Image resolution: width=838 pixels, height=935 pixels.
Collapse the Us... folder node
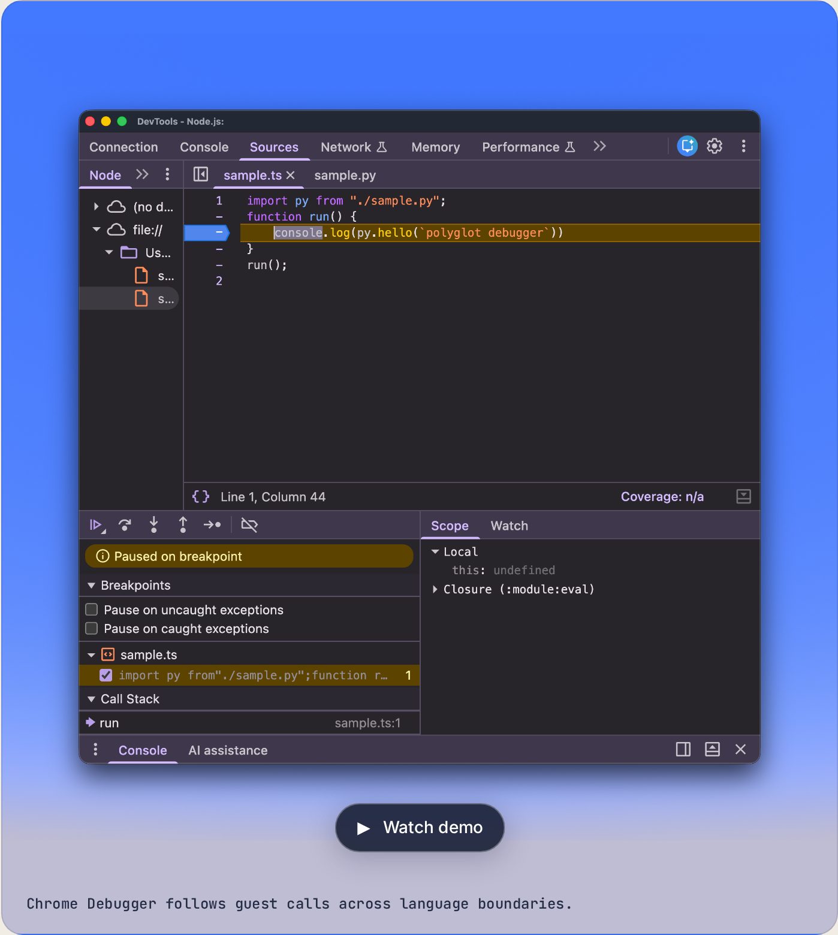click(x=109, y=252)
